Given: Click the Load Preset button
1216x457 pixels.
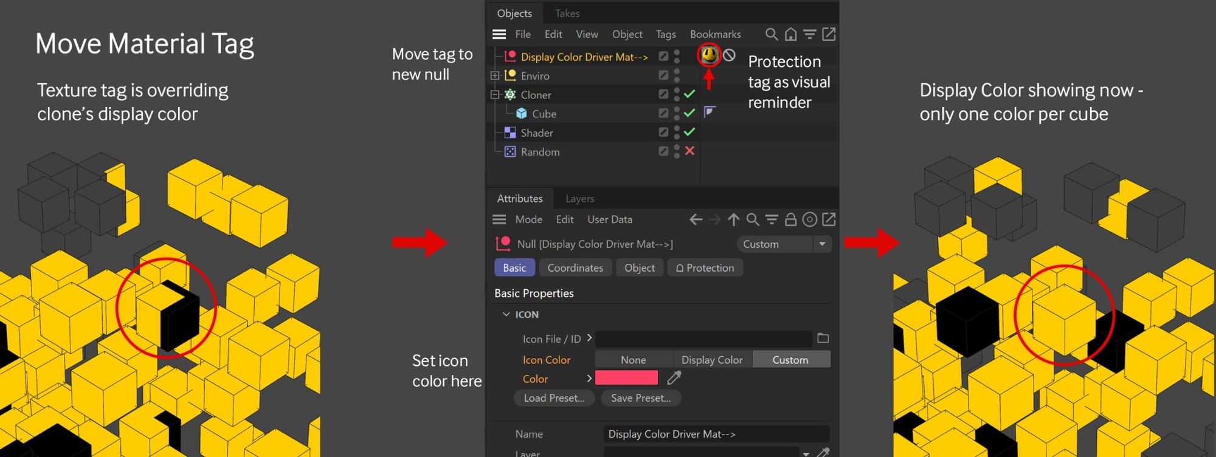Looking at the screenshot, I should click(x=554, y=398).
